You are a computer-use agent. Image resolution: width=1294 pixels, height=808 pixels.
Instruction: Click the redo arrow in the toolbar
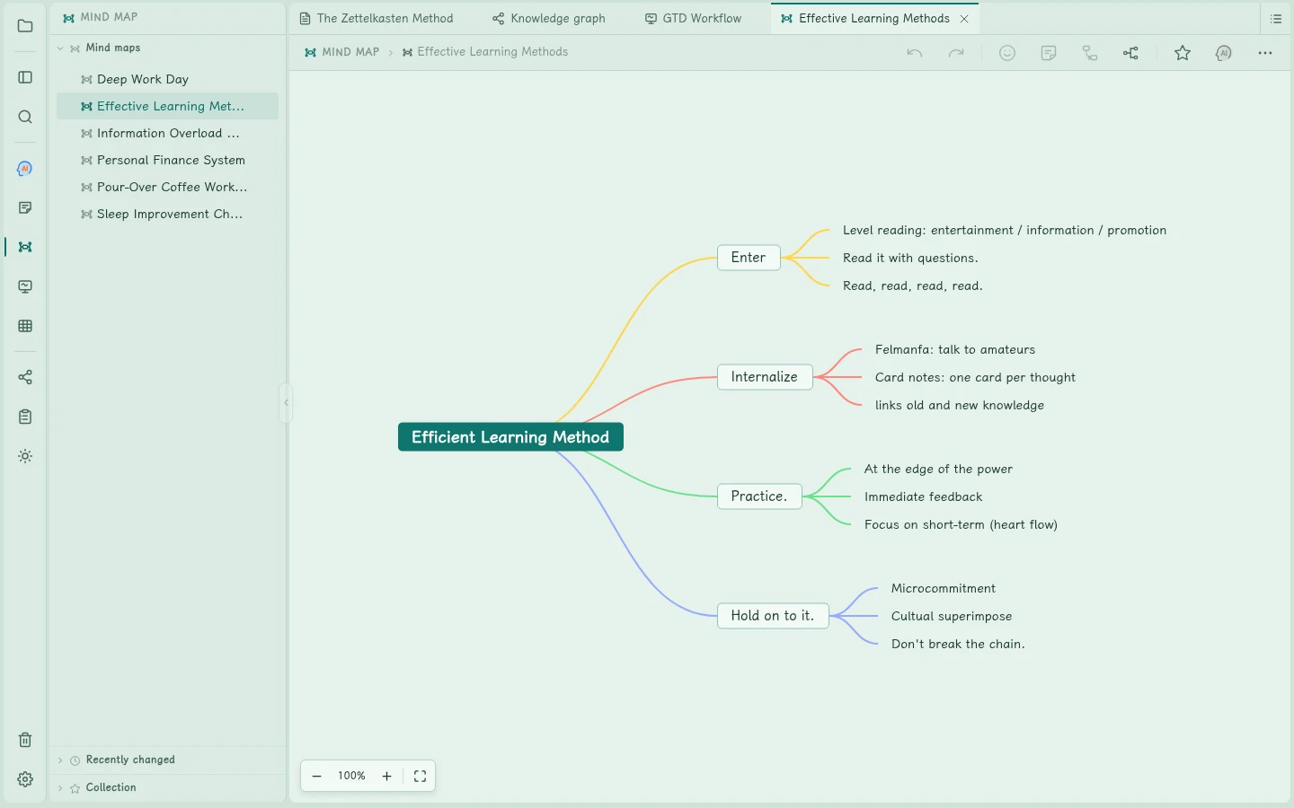(x=956, y=53)
